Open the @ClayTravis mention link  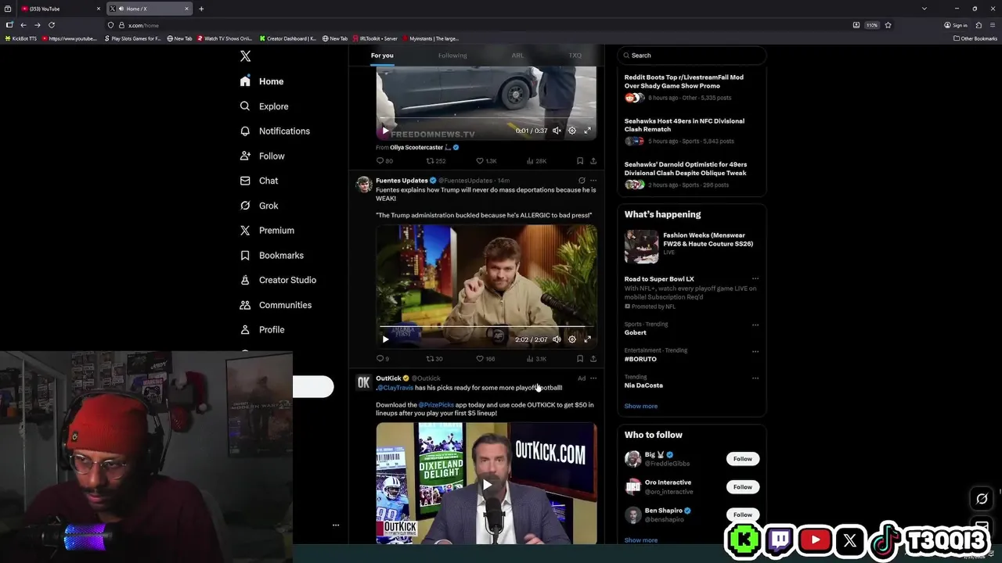395,388
